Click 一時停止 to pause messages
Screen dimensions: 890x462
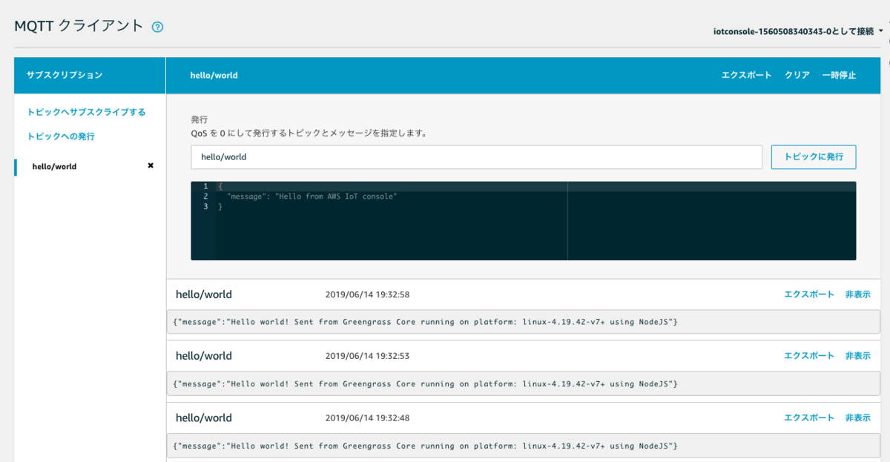839,76
